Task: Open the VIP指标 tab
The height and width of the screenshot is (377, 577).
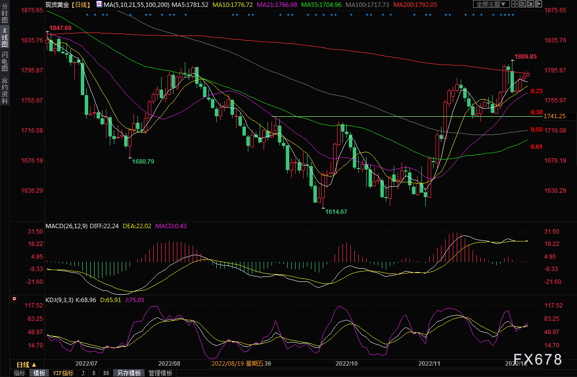Action: click(x=63, y=373)
